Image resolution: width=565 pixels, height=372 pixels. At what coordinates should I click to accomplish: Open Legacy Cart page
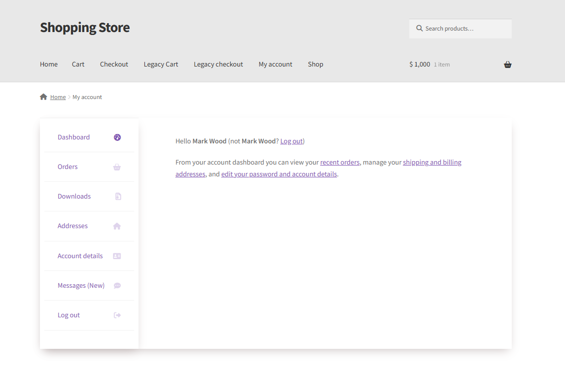pos(161,64)
